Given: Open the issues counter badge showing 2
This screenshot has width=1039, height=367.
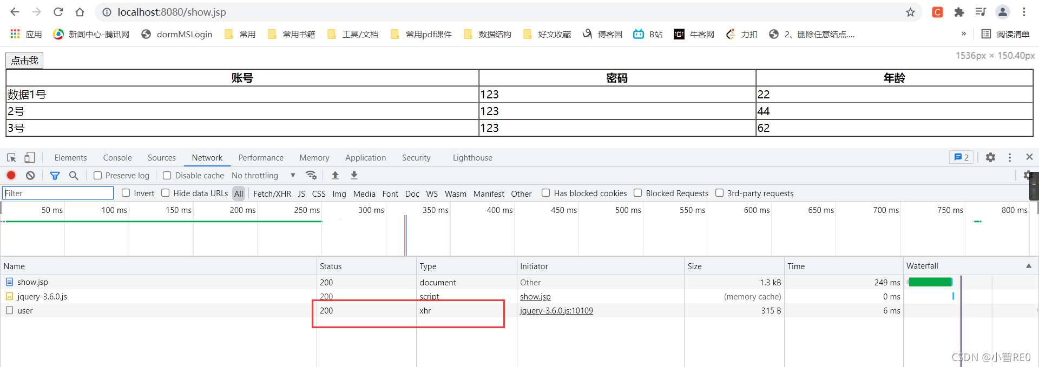Looking at the screenshot, I should (x=961, y=157).
